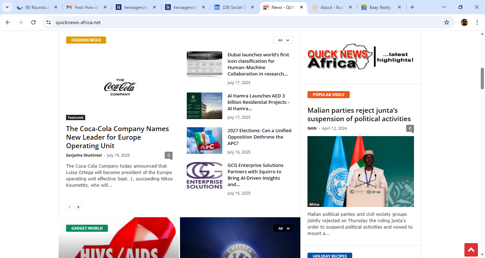
Task: Bookmark this page with the star icon
Action: coord(447,22)
